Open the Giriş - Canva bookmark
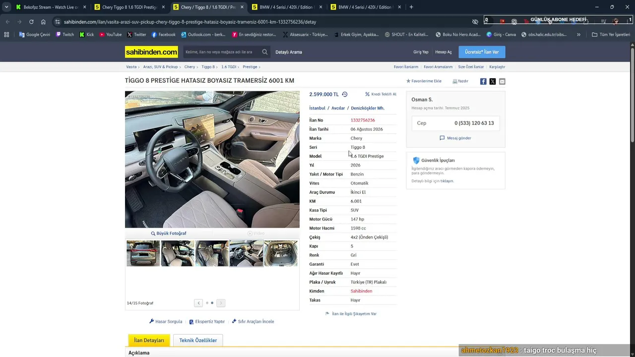Screen dimensions: 635x357 tap(501, 35)
